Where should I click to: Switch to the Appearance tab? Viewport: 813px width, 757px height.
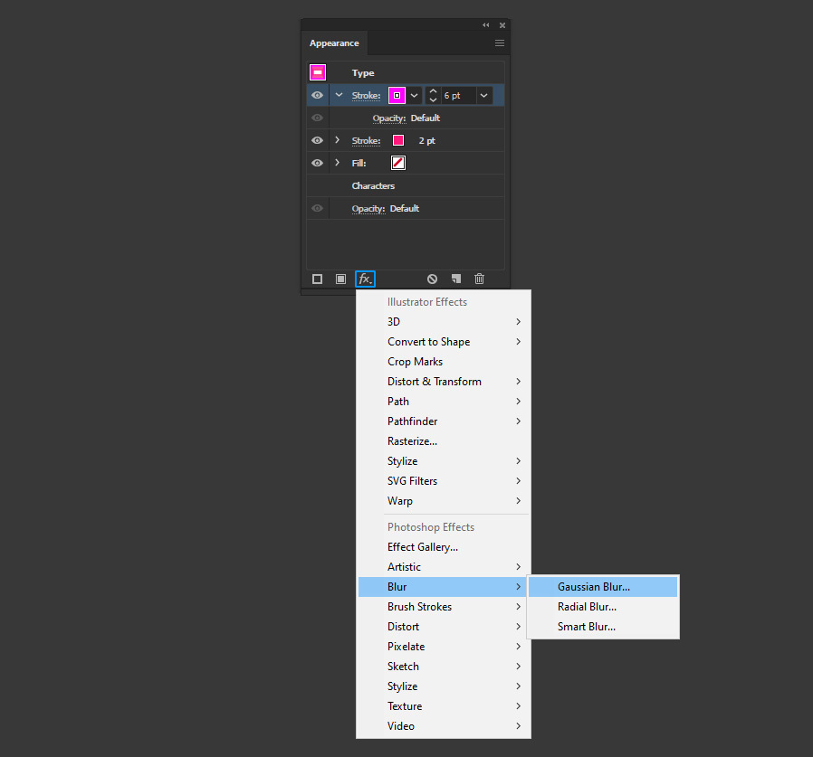(x=334, y=43)
